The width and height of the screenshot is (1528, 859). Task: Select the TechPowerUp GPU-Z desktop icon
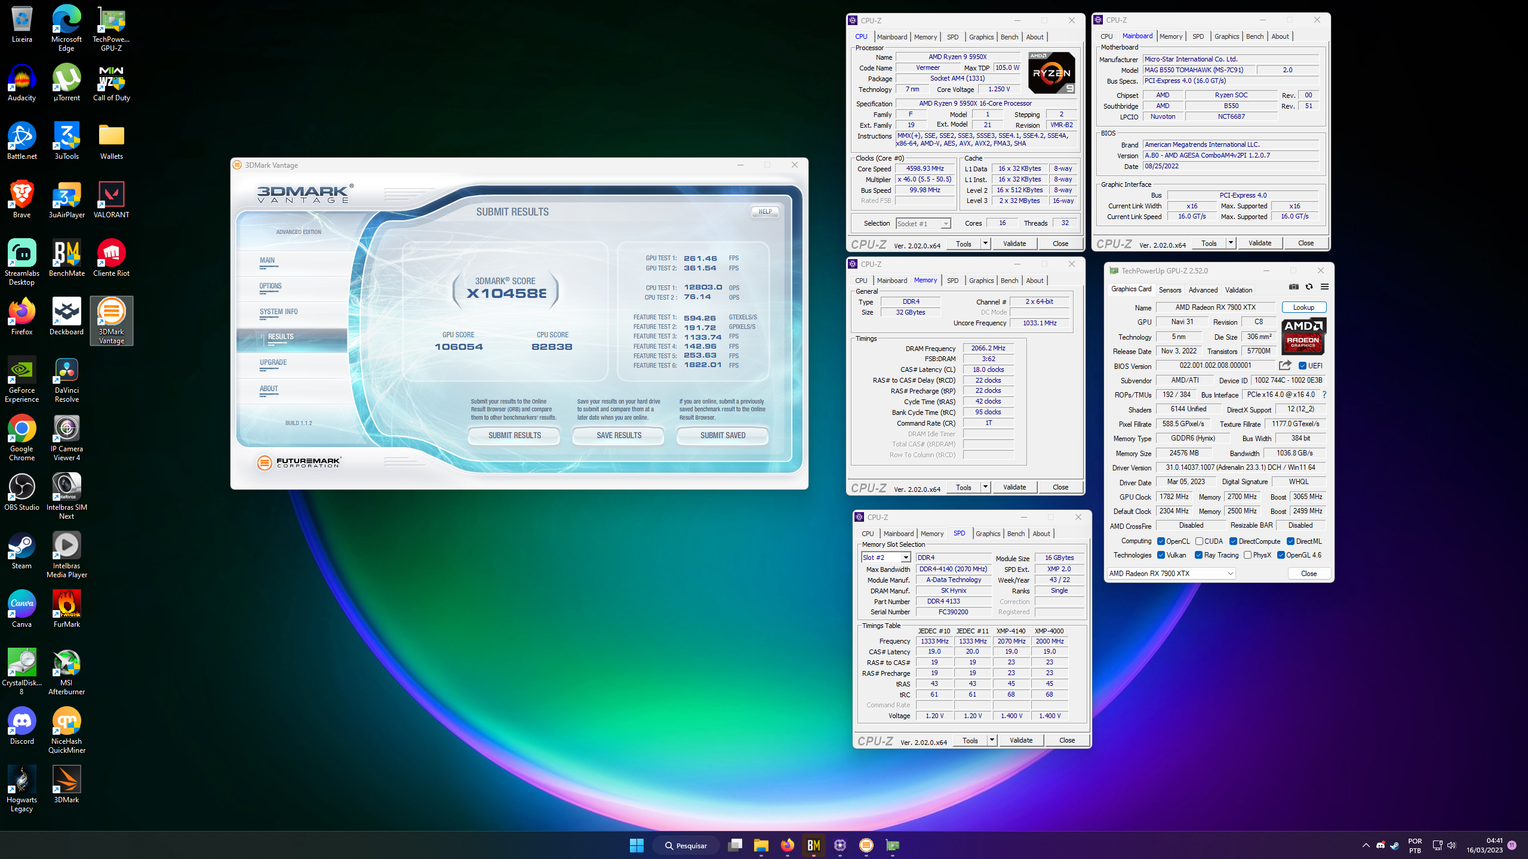coord(112,29)
